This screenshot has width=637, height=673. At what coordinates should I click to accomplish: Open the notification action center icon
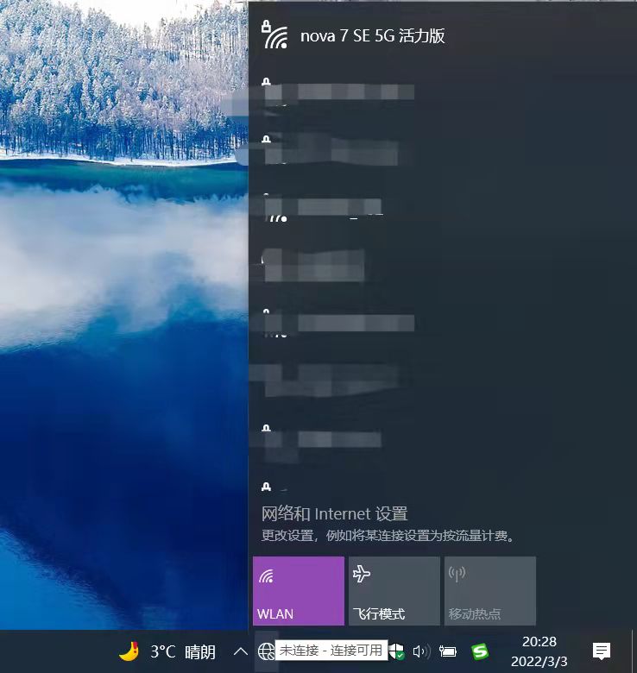601,651
